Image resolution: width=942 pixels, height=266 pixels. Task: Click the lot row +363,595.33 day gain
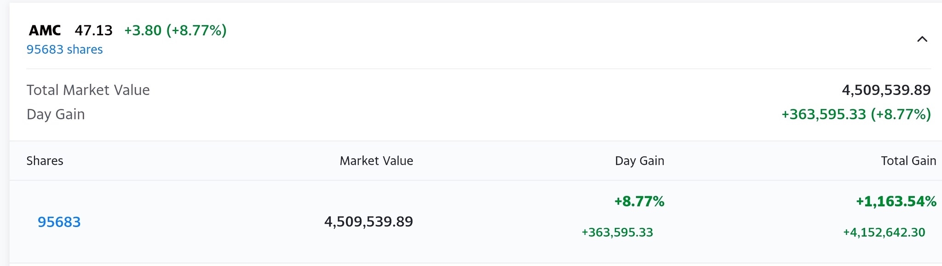[617, 233]
